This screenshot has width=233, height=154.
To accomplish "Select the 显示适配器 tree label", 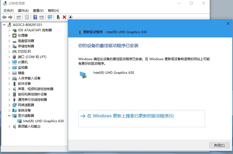I will tap(26, 115).
